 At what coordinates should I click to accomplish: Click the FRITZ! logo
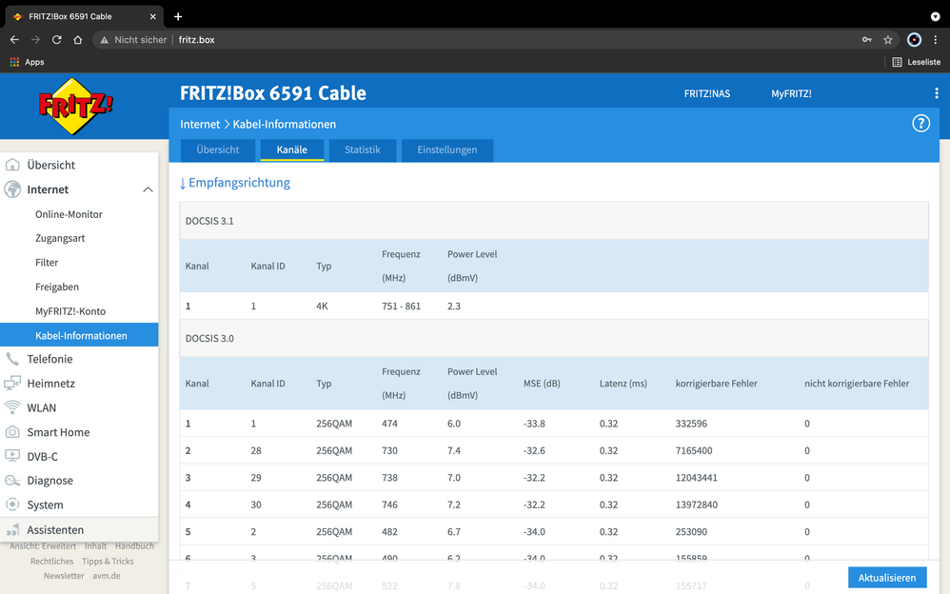click(75, 106)
